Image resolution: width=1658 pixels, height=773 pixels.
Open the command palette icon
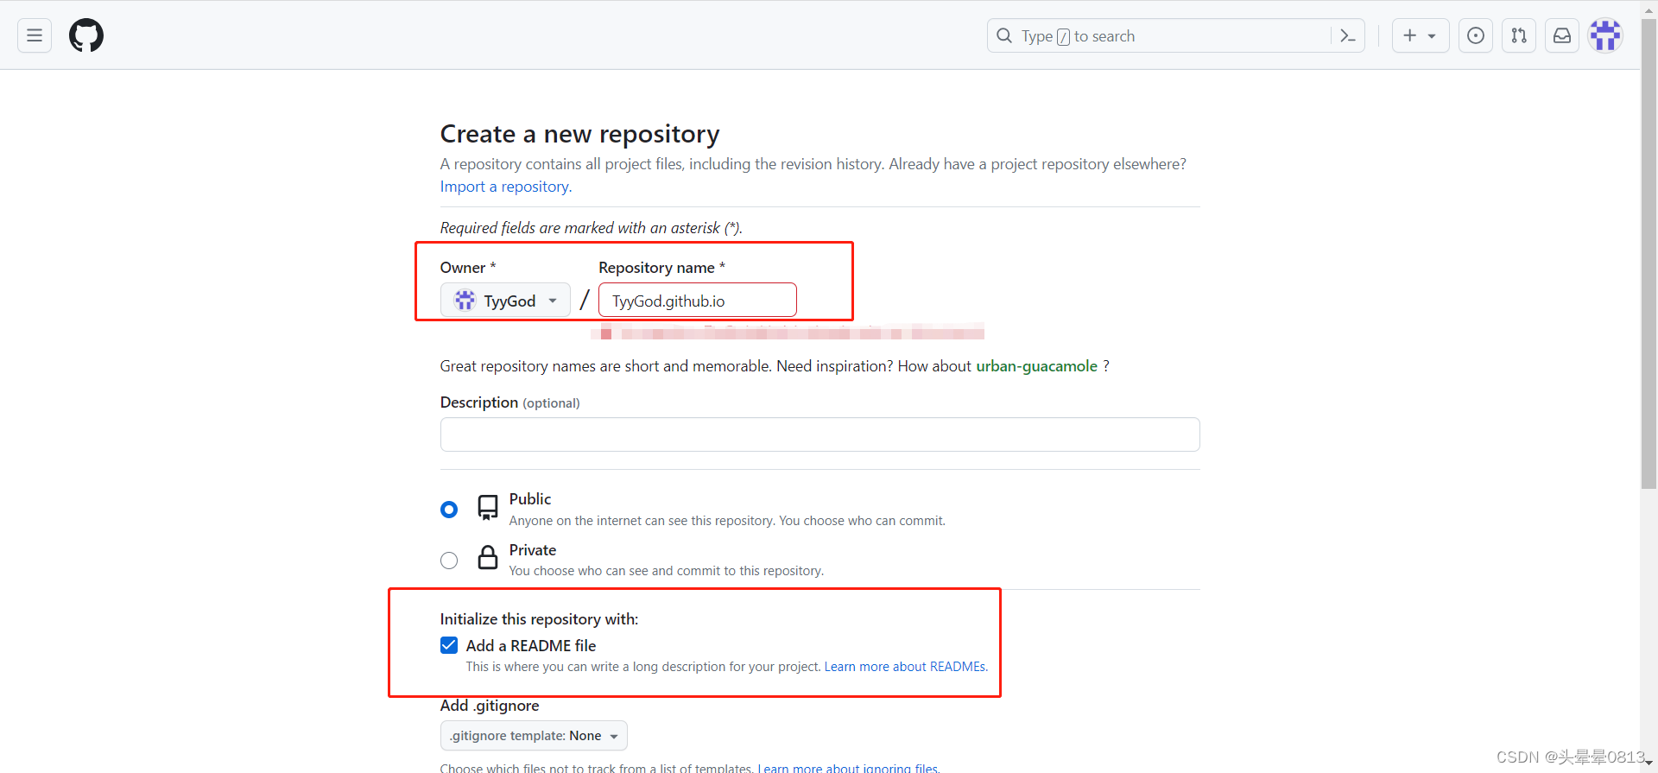[x=1347, y=35]
